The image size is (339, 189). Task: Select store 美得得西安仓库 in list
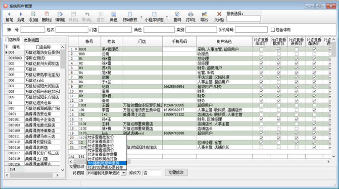coord(34,114)
